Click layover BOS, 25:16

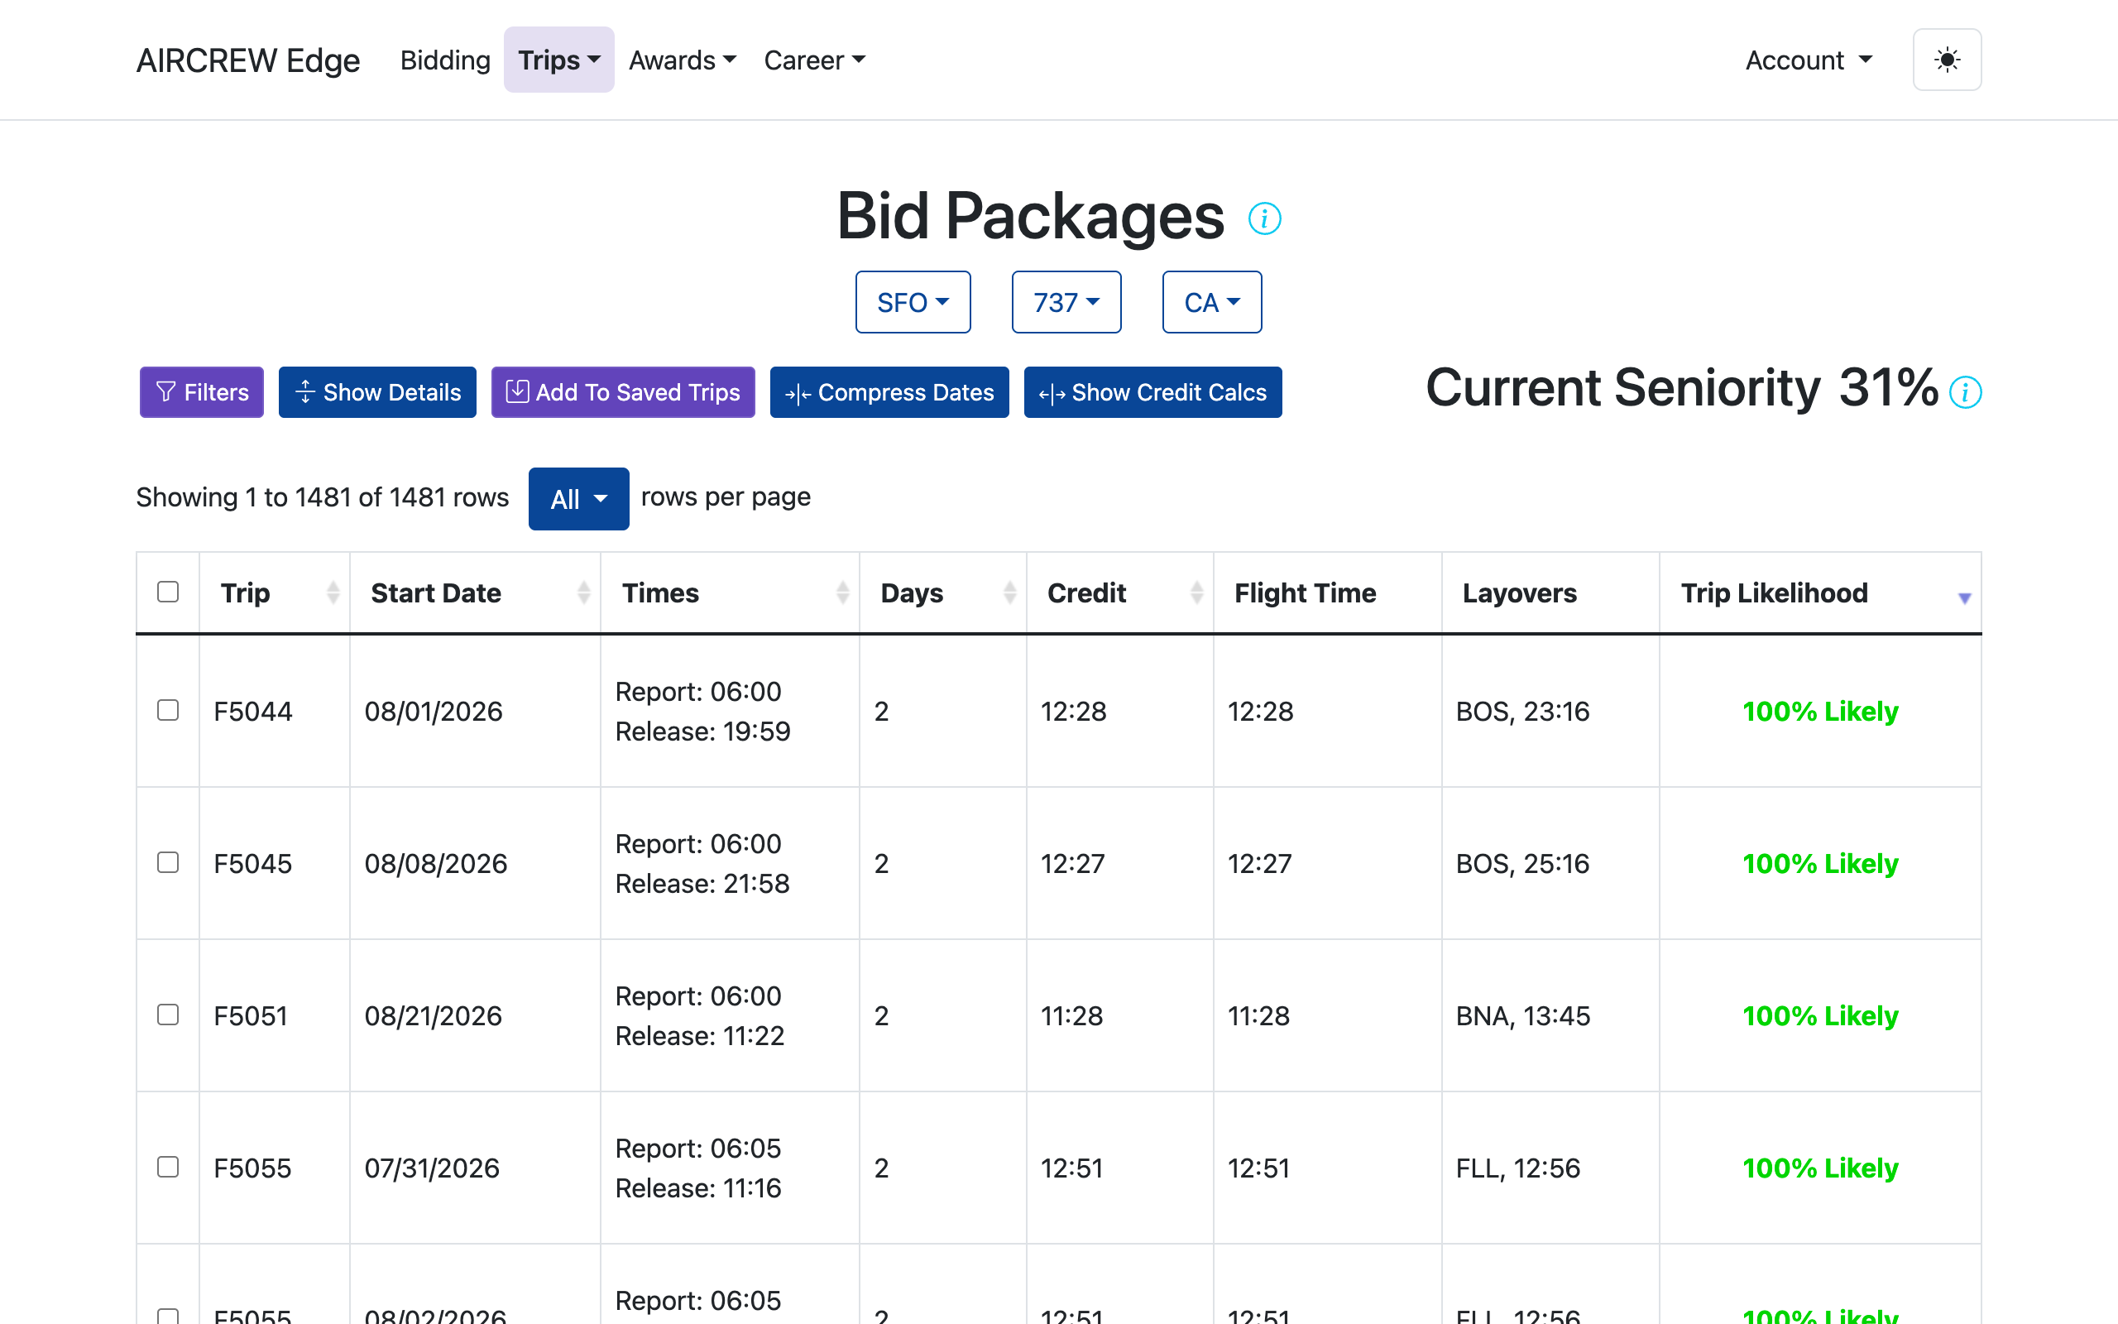pos(1522,863)
